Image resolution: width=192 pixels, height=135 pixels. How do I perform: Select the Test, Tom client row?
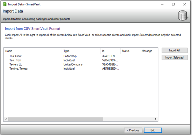click(x=16, y=60)
